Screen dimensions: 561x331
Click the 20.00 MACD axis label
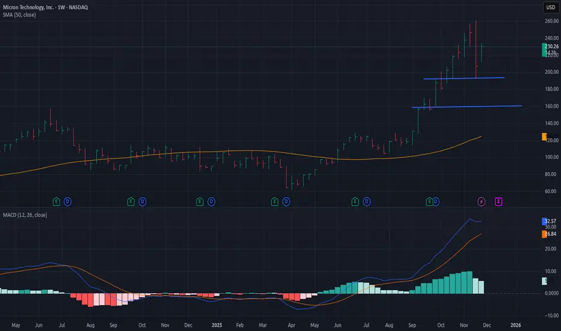point(552,249)
